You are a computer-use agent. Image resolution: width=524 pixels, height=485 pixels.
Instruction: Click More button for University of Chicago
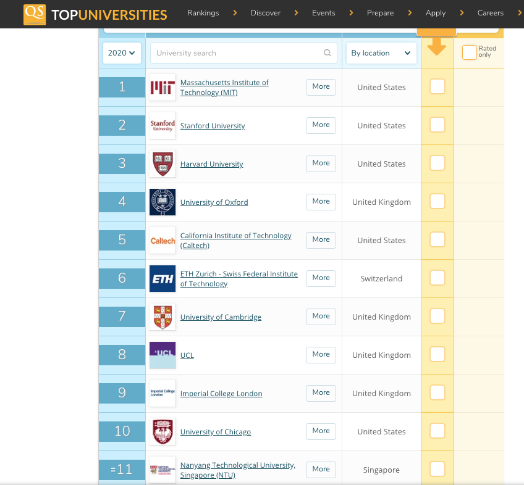(321, 431)
